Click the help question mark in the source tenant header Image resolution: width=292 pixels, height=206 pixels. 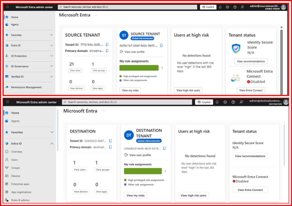pyautogui.click(x=235, y=7)
